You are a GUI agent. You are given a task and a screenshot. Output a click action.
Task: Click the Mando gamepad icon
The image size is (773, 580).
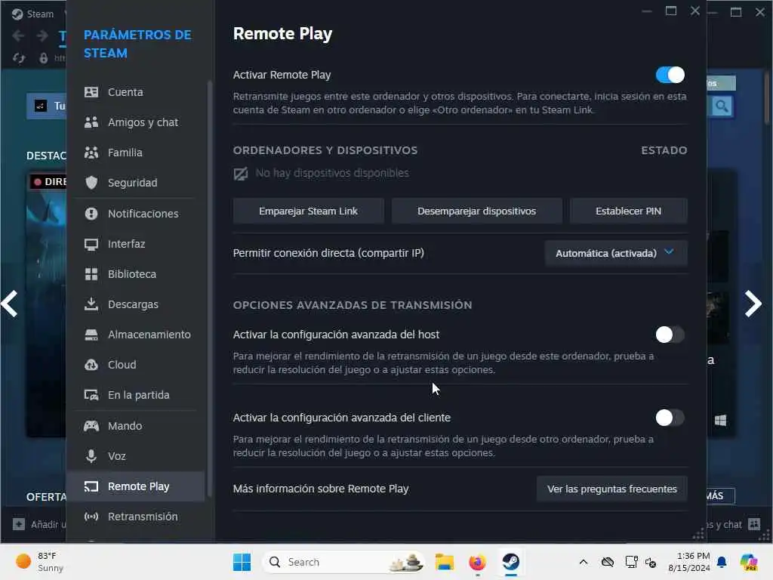tap(91, 426)
